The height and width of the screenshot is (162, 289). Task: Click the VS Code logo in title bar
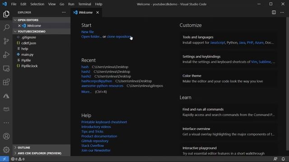(5, 4)
